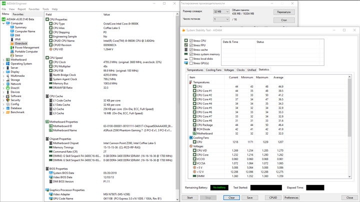Click the DirectX icon in the sidebar

[x=8, y=88]
